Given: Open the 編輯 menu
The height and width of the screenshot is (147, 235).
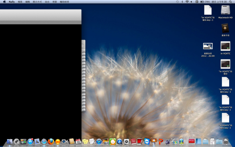Looking at the screenshot, I should [x=28, y=2].
